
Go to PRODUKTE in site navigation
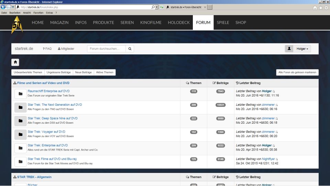click(x=103, y=23)
